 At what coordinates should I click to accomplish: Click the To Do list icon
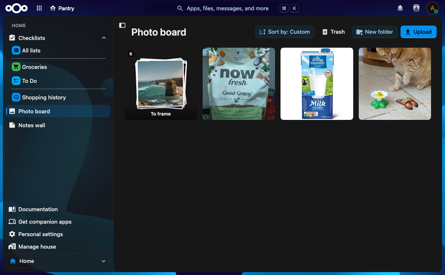click(16, 81)
